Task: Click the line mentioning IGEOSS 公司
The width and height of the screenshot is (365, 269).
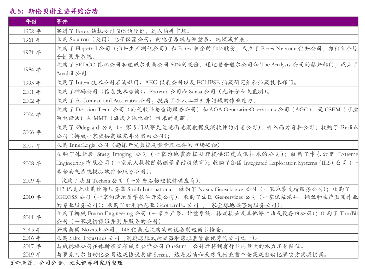Action: tap(207, 197)
